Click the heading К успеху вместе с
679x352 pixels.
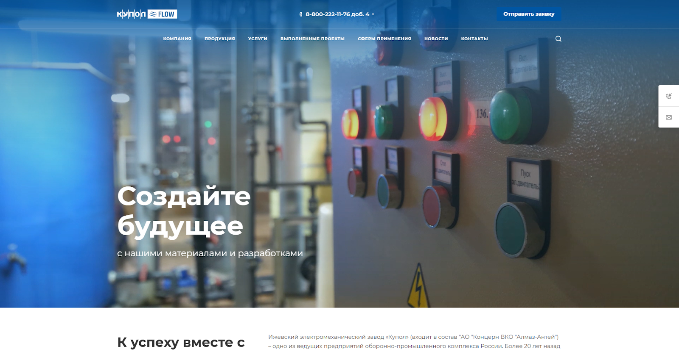(181, 342)
